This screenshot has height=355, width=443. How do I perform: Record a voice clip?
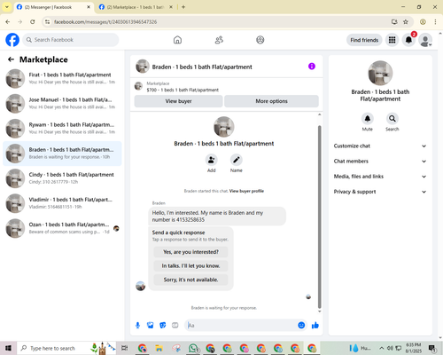137,326
